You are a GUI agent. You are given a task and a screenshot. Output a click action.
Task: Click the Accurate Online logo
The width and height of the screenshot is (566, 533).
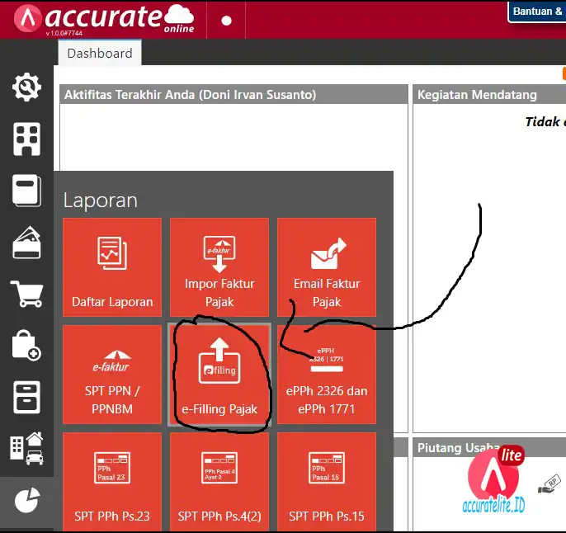[104, 20]
